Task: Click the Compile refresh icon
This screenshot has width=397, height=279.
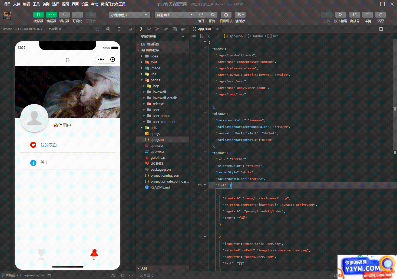Action: tap(201, 15)
